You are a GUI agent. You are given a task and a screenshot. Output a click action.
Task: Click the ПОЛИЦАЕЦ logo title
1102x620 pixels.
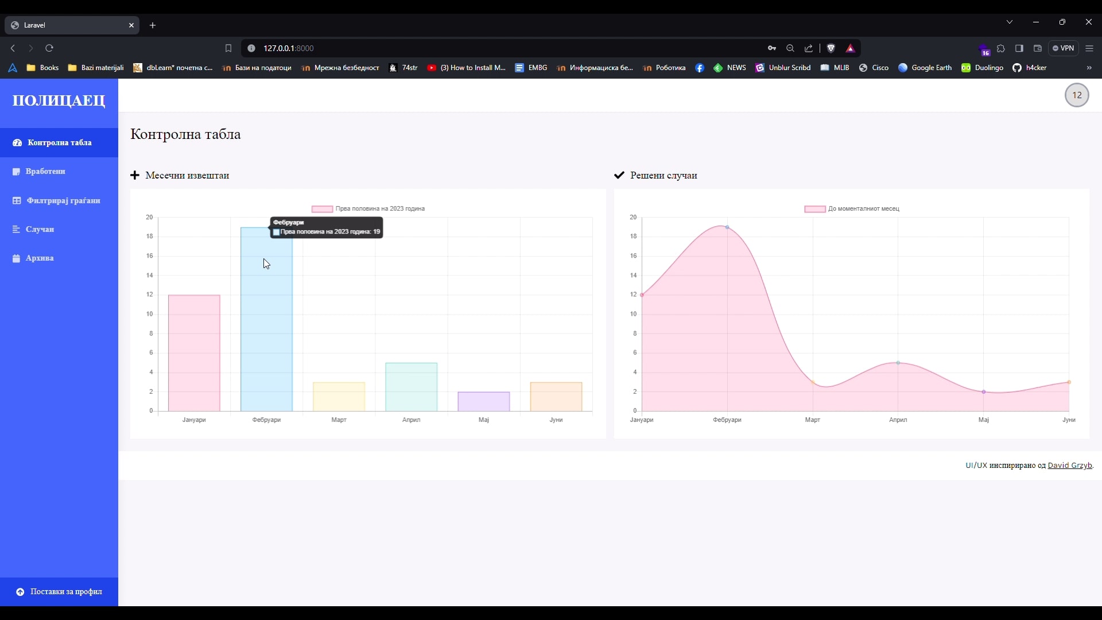click(x=59, y=100)
